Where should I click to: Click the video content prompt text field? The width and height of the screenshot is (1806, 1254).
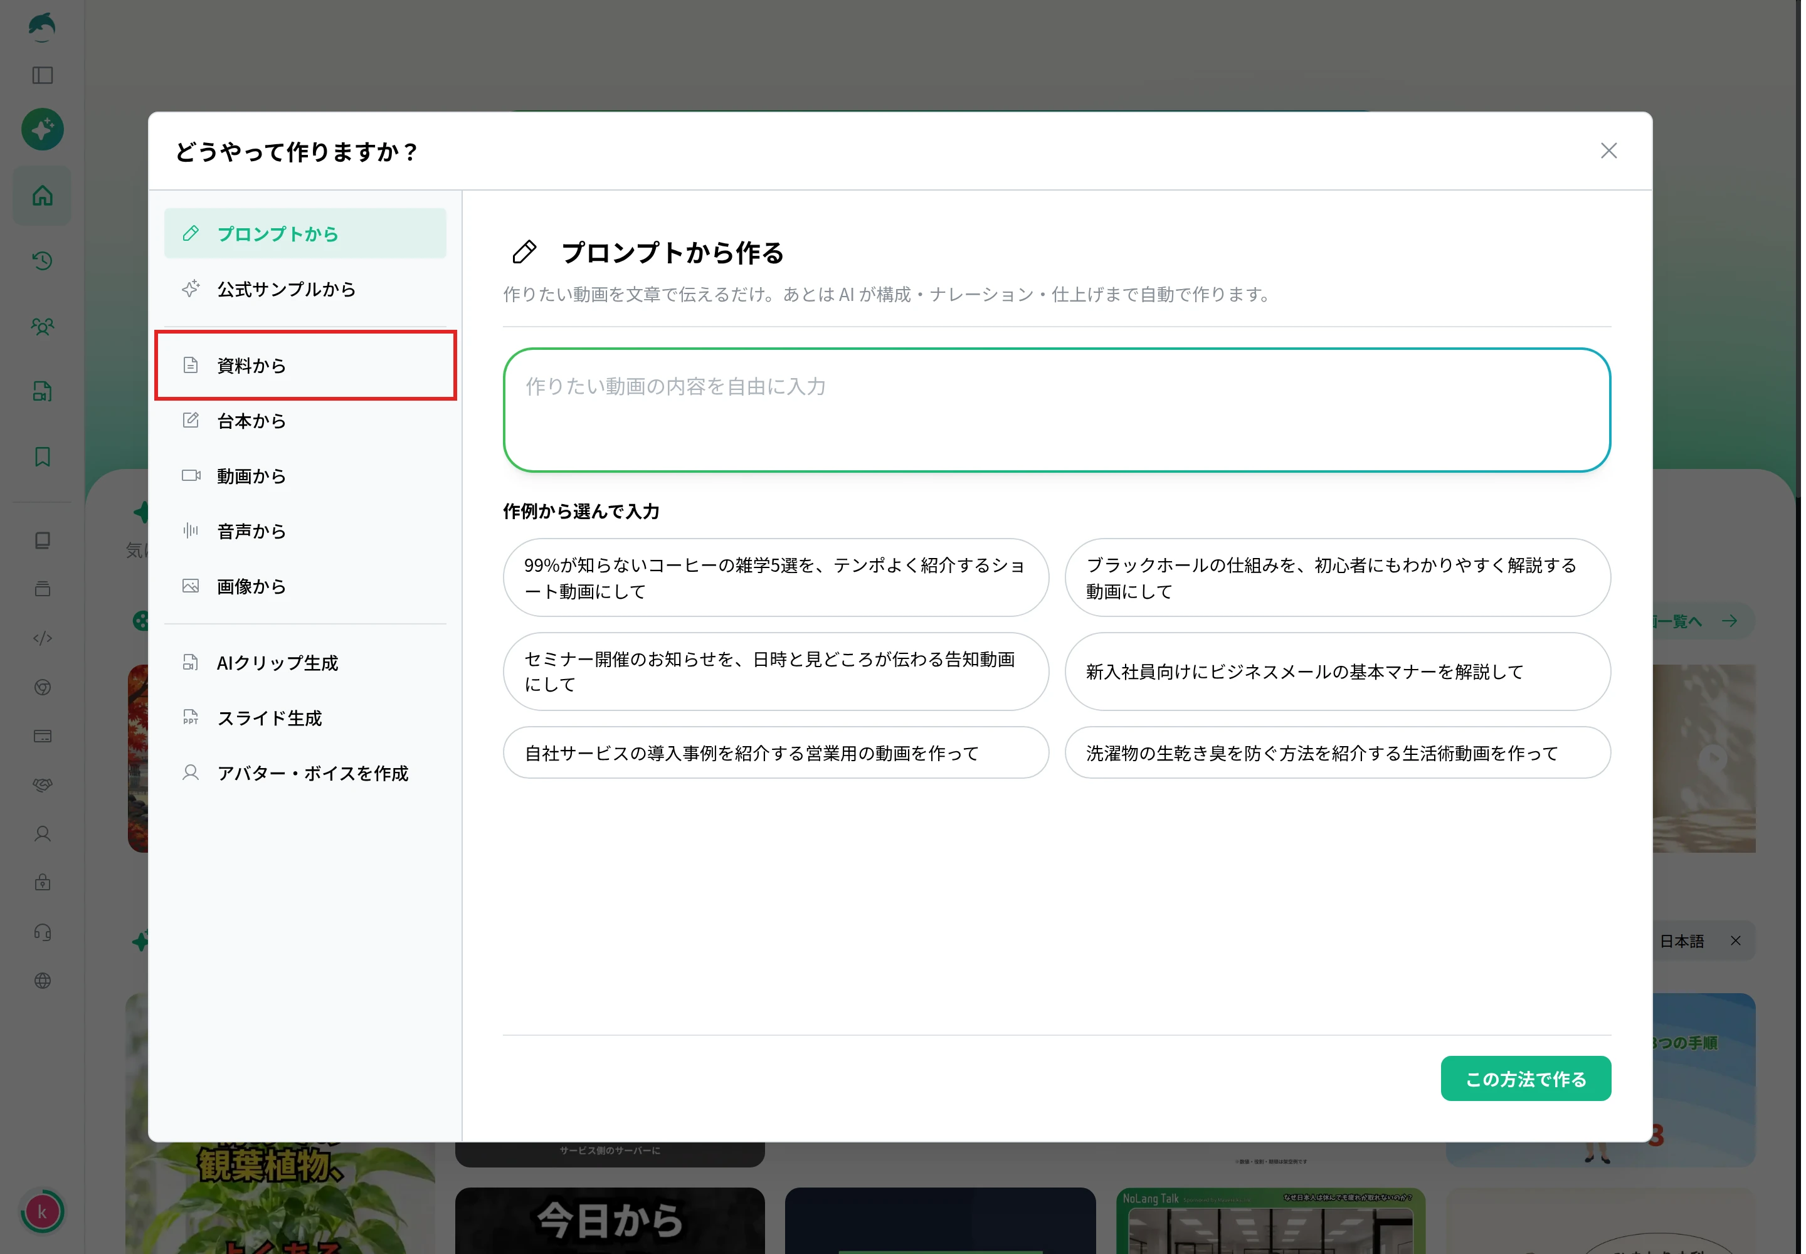[1056, 410]
